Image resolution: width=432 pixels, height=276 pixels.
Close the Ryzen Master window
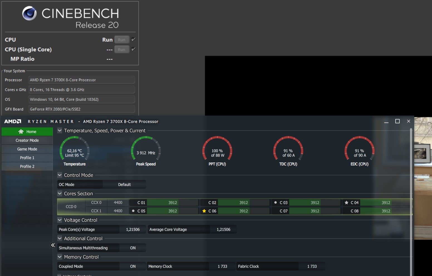pyautogui.click(x=409, y=121)
